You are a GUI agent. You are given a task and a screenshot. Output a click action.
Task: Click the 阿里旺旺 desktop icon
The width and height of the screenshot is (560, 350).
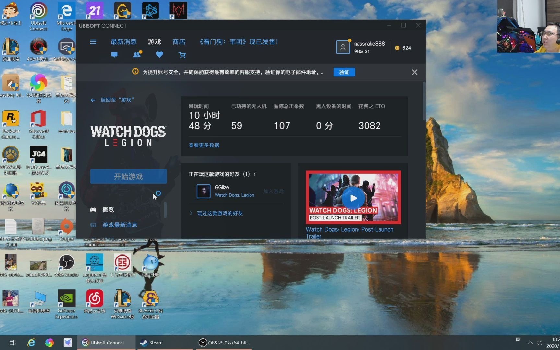150,266
